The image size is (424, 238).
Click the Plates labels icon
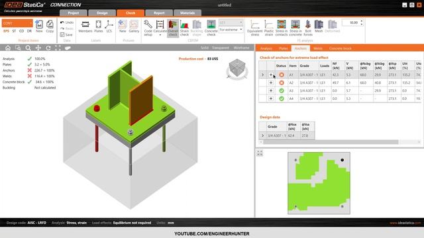pyautogui.click(x=99, y=26)
